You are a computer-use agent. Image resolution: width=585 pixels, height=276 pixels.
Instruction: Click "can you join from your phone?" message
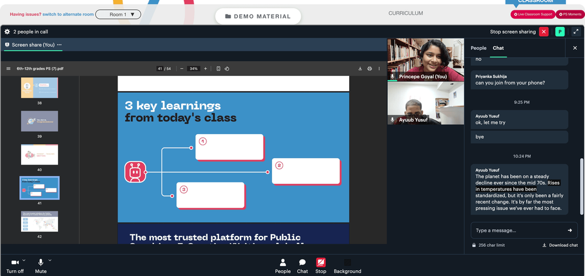point(519,79)
